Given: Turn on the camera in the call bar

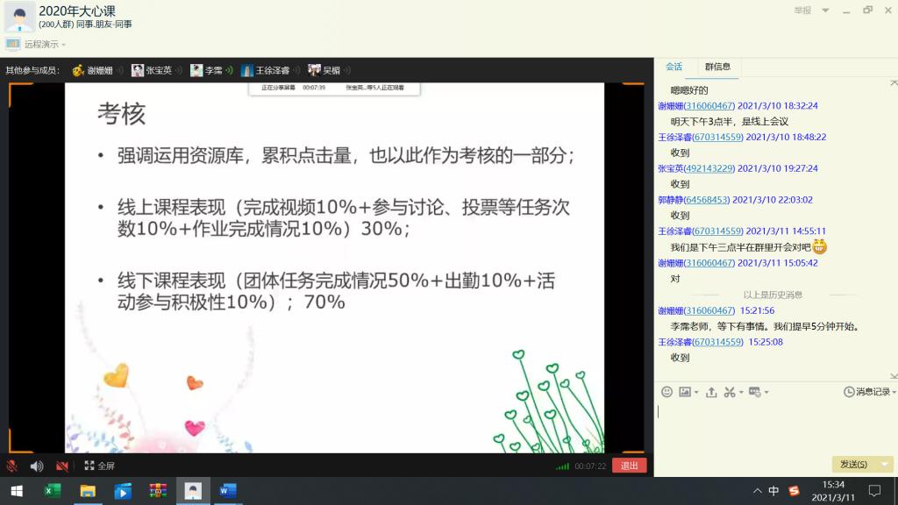Looking at the screenshot, I should [x=62, y=466].
